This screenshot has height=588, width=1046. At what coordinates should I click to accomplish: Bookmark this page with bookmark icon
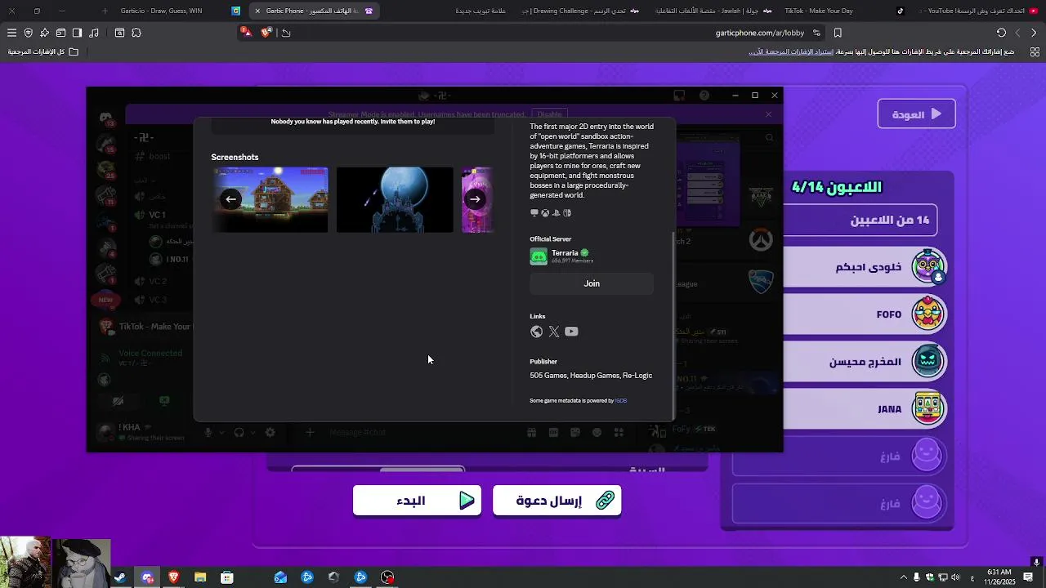click(x=838, y=33)
